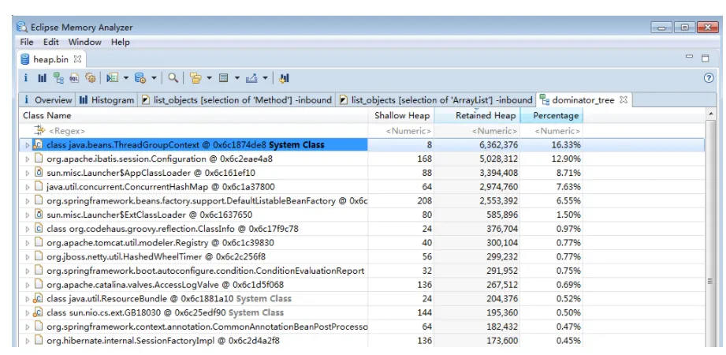
Task: Click the run expert reports icon
Action: (x=112, y=78)
